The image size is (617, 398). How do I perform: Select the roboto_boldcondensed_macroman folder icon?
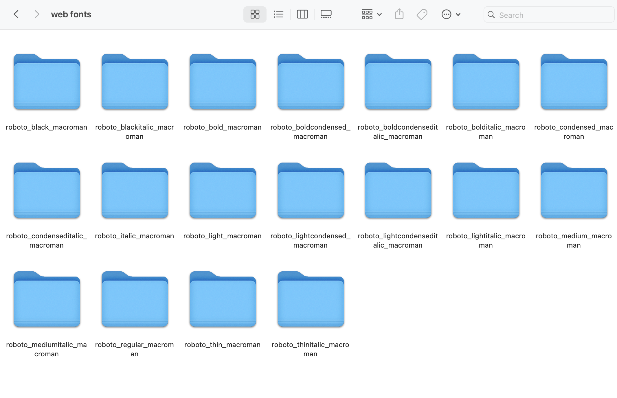[x=311, y=82]
